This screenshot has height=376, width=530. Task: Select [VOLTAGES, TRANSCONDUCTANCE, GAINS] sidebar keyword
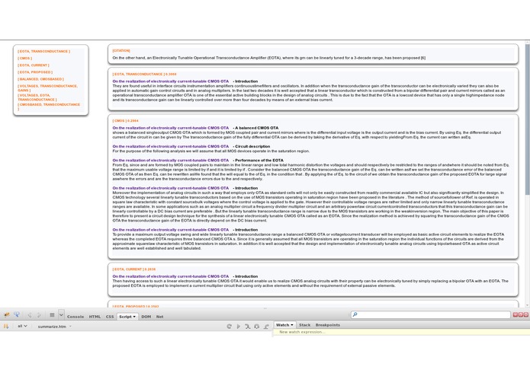point(47,88)
